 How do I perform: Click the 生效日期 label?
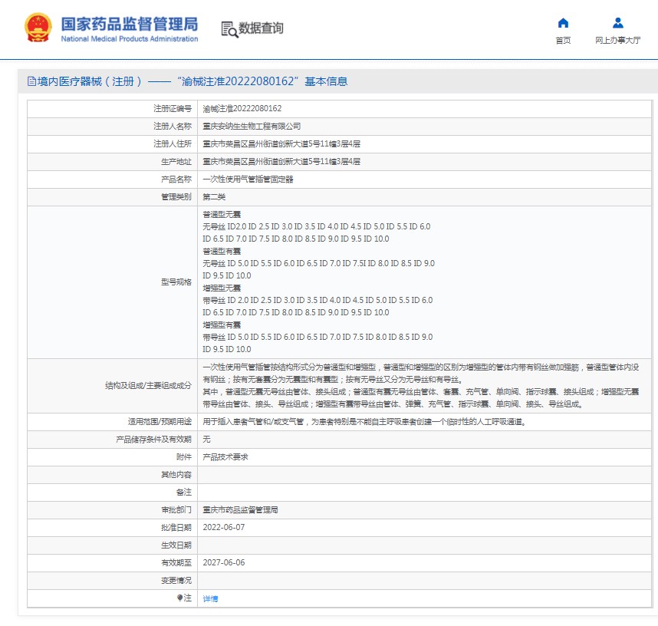pyautogui.click(x=176, y=545)
